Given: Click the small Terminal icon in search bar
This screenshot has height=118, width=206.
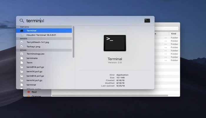Looking at the screenshot, I should [x=147, y=21].
